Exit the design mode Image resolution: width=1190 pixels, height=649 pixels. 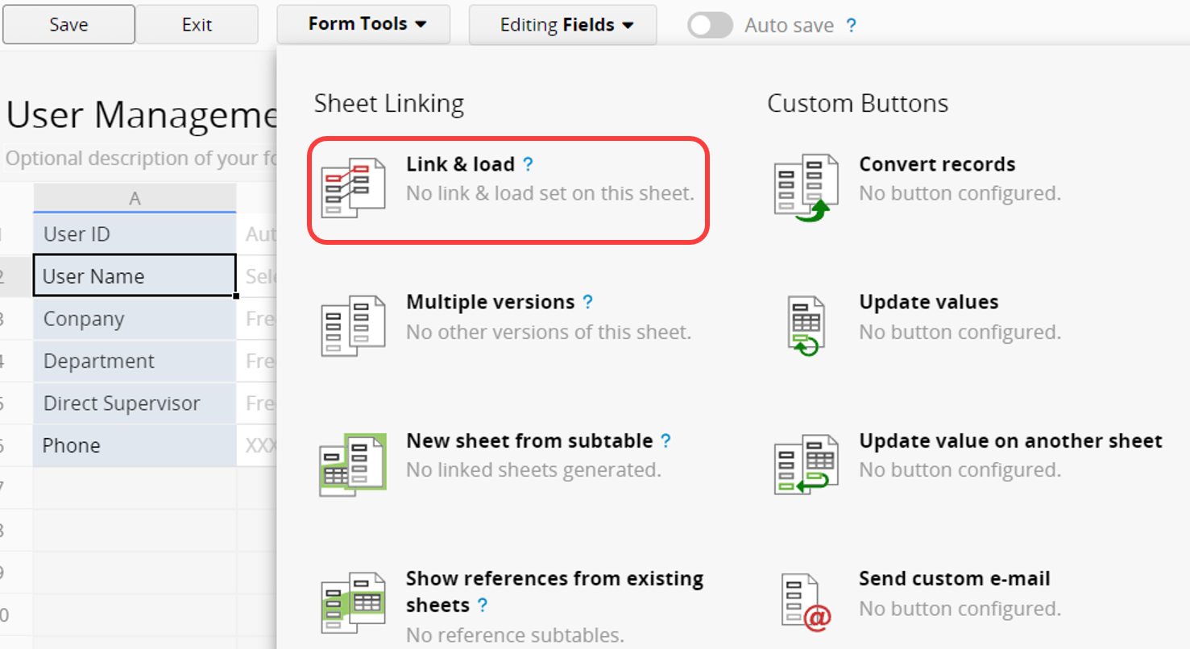[197, 24]
